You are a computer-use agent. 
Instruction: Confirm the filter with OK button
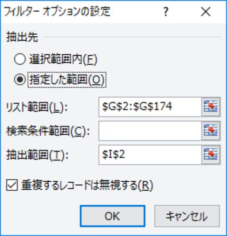(x=113, y=216)
